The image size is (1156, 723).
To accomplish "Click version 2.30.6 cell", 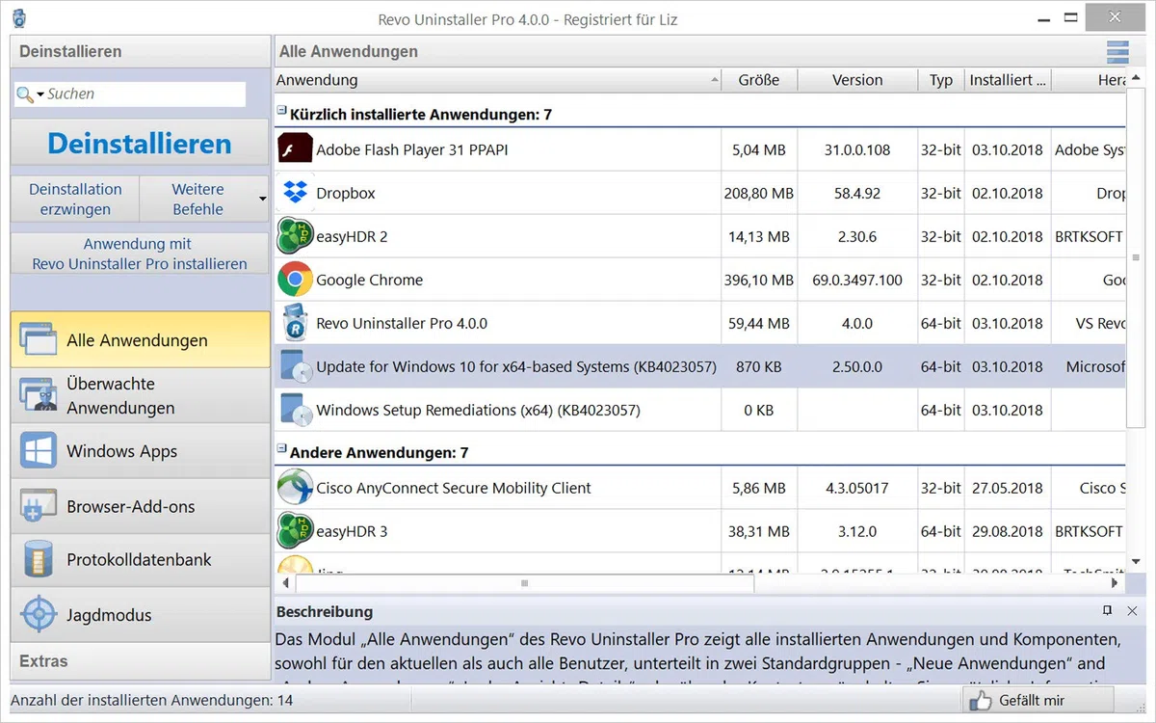I will tap(857, 236).
